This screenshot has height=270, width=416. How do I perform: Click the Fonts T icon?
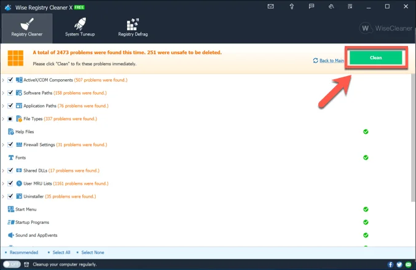coord(11,158)
